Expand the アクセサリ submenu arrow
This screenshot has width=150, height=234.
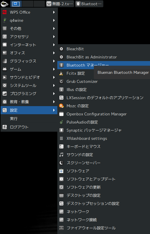click(x=54, y=37)
